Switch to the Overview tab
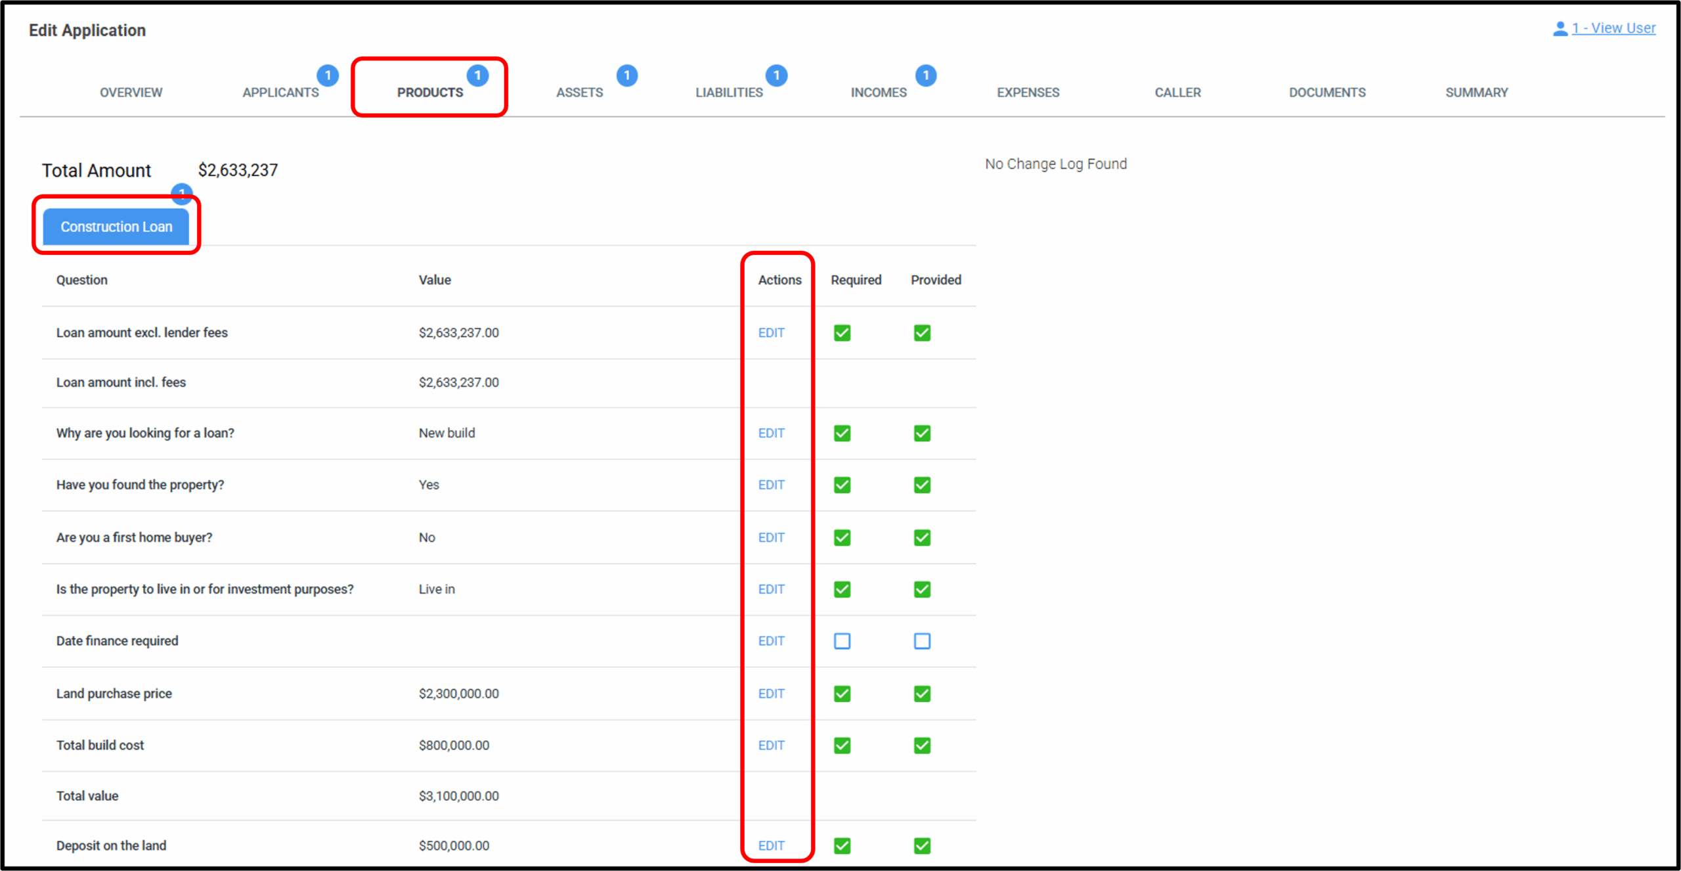This screenshot has width=1681, height=871. (x=131, y=93)
